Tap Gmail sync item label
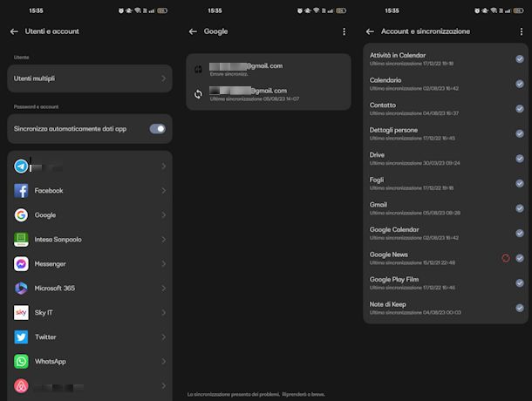This screenshot has height=401, width=532. tap(379, 205)
